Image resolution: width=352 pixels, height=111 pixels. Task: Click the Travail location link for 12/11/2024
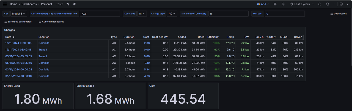pos(43,50)
